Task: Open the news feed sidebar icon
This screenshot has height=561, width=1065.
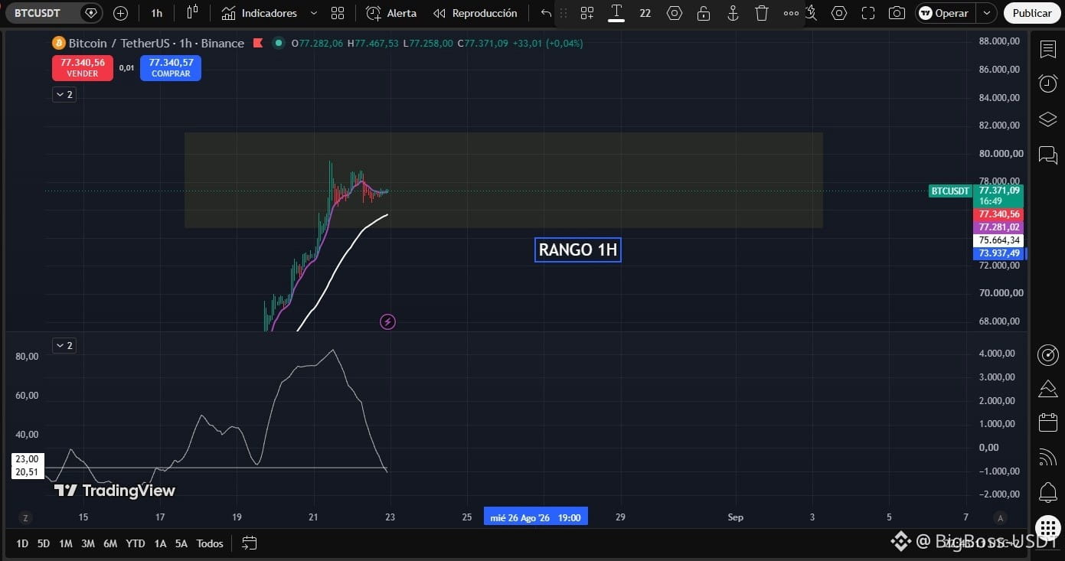Action: [x=1047, y=458]
